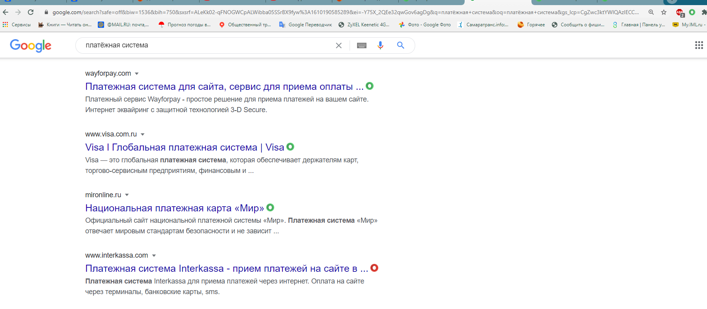This screenshot has height=309, width=707.
Task: Expand options arrow next to mironline.ru
Action: (x=127, y=195)
